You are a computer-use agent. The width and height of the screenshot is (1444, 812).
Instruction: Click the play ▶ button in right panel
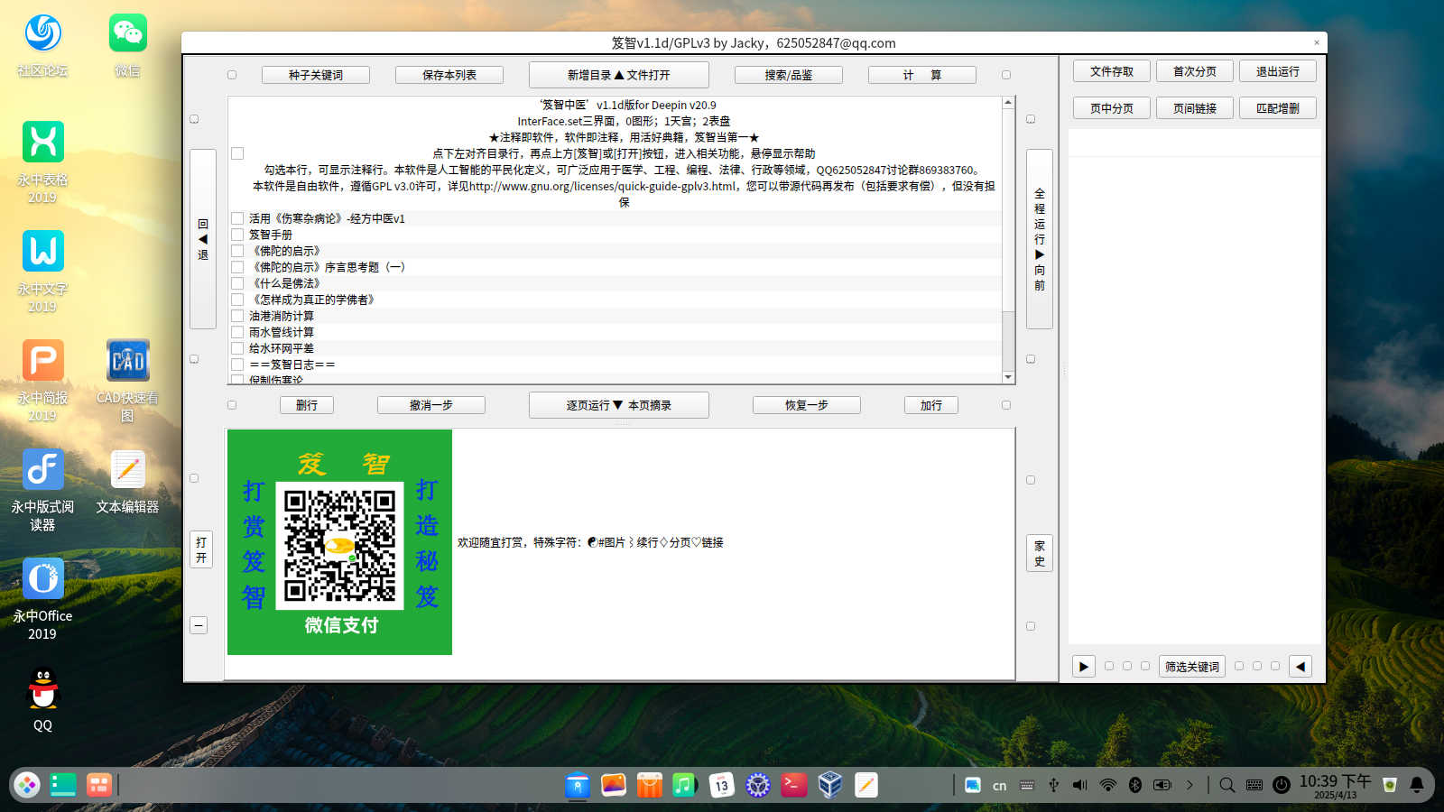click(x=1084, y=667)
